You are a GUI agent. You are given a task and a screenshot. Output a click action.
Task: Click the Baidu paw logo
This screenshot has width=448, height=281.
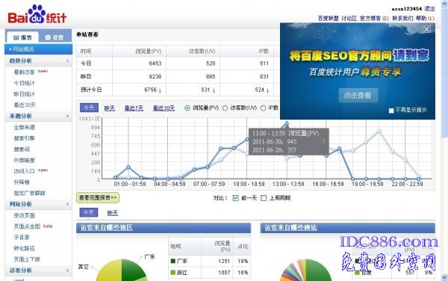point(37,13)
